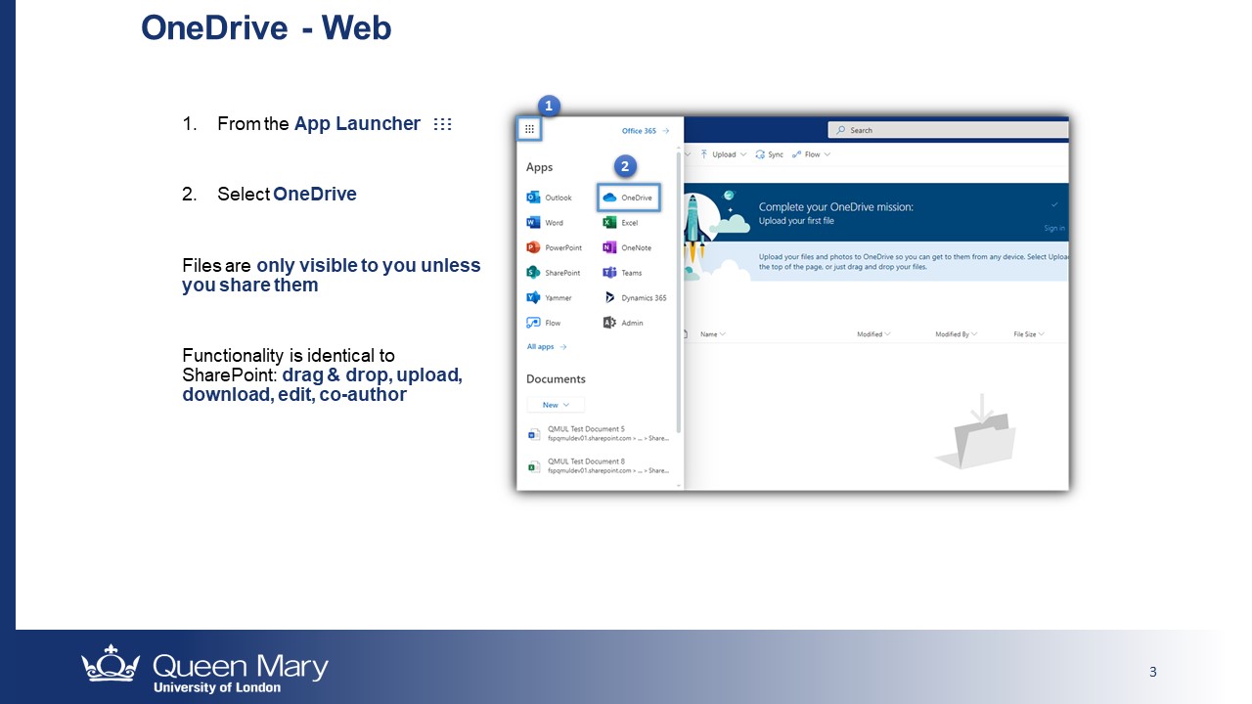The width and height of the screenshot is (1252, 704).
Task: Open the File Size column menu
Action: [x=1029, y=334]
